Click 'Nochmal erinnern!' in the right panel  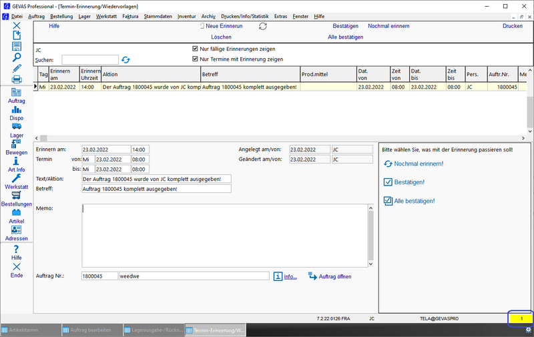tap(418, 163)
